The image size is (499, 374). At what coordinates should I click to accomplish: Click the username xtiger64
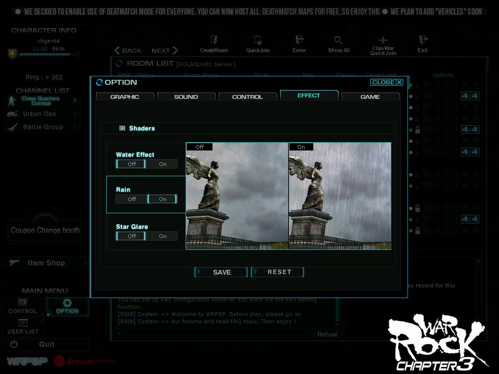point(48,41)
